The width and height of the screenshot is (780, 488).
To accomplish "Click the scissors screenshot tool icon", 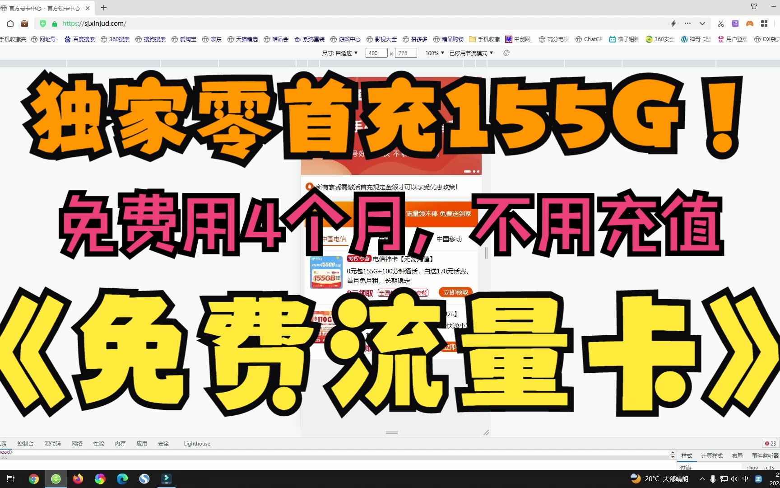I will click(x=721, y=23).
